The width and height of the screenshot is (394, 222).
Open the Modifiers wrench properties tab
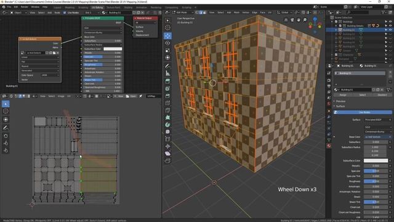pyautogui.click(x=329, y=117)
